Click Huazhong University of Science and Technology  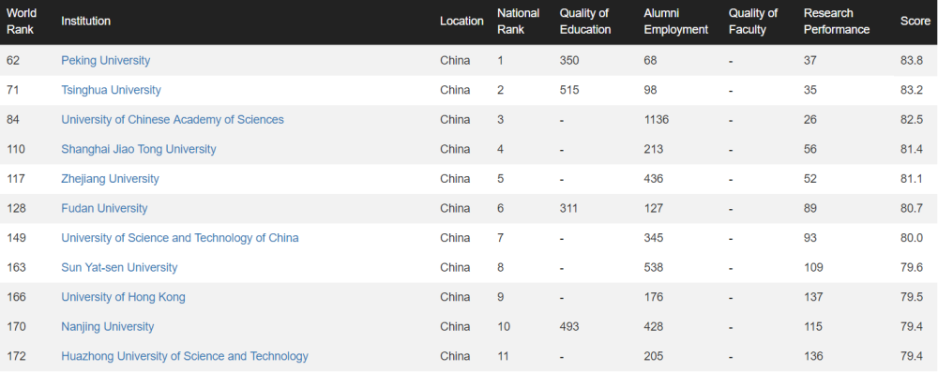184,356
